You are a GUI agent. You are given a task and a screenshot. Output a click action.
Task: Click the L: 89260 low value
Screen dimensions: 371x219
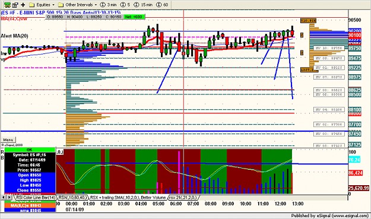click(94, 17)
